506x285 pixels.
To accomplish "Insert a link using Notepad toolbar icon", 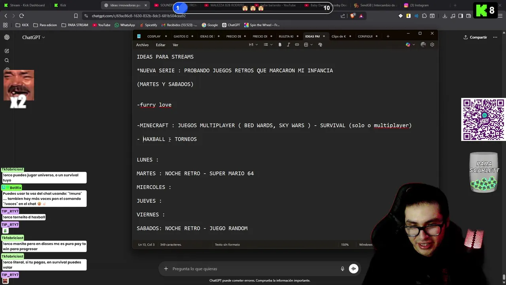I will tap(297, 45).
